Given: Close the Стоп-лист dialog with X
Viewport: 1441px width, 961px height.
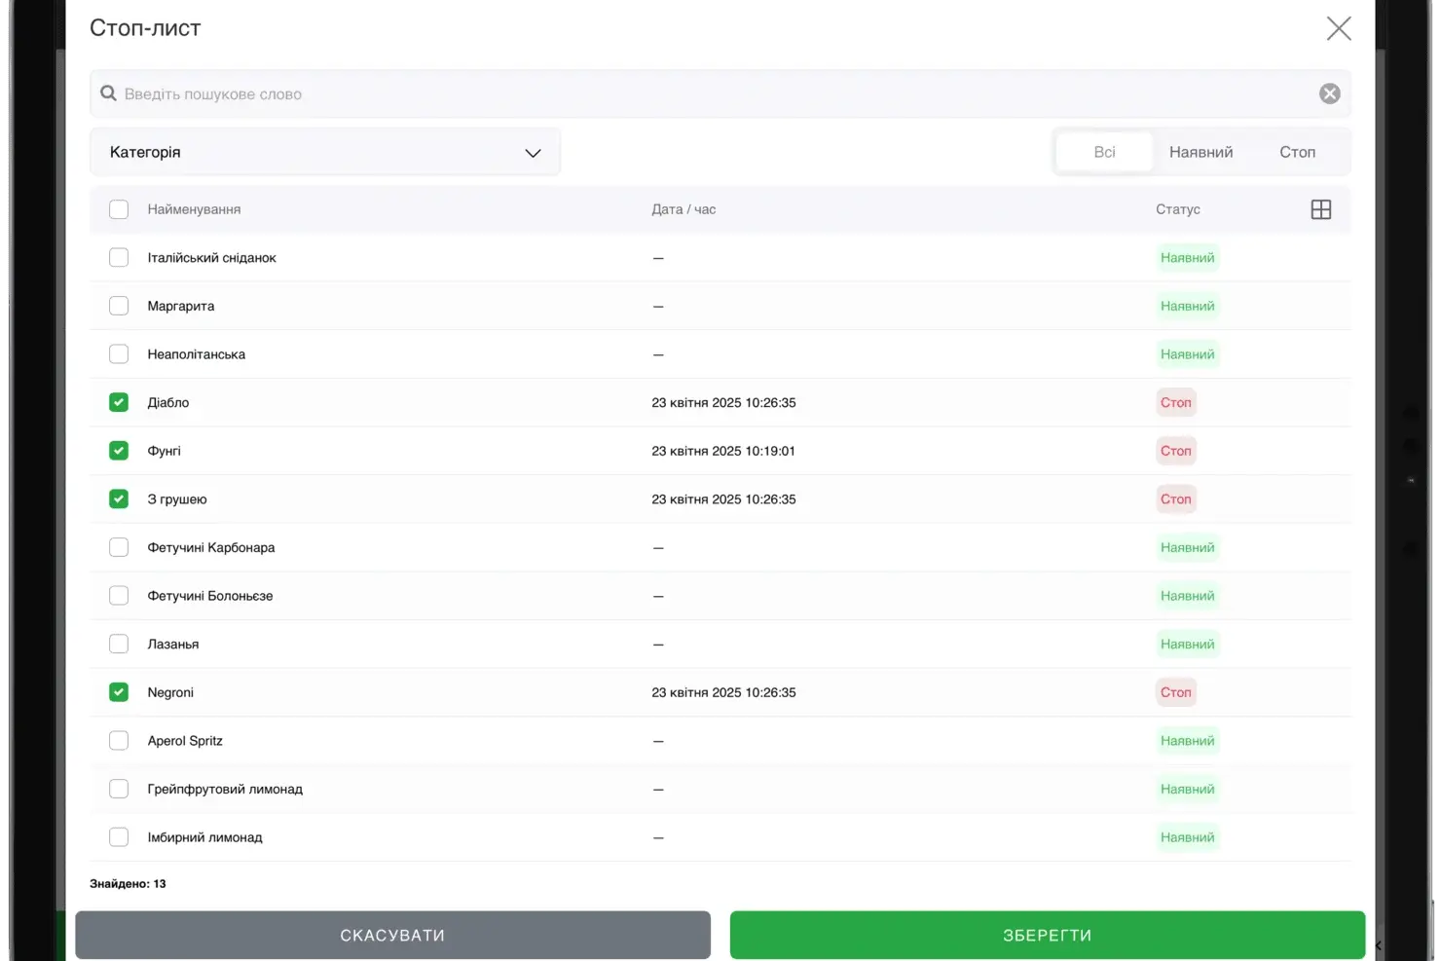Looking at the screenshot, I should pos(1339,28).
